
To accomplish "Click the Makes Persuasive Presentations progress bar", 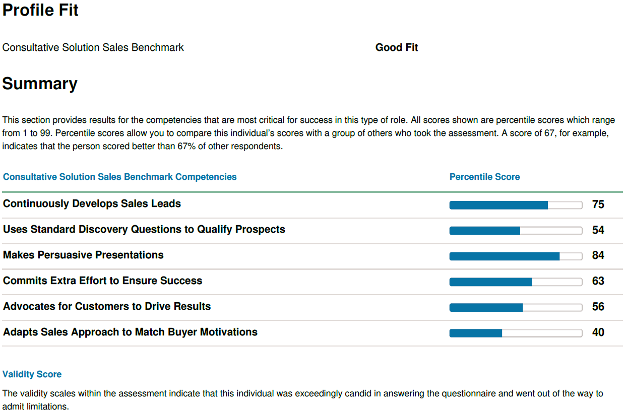I will coord(516,256).
